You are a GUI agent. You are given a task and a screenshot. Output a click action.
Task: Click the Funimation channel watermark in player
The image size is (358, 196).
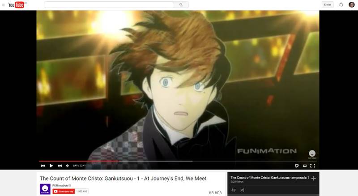(312, 154)
